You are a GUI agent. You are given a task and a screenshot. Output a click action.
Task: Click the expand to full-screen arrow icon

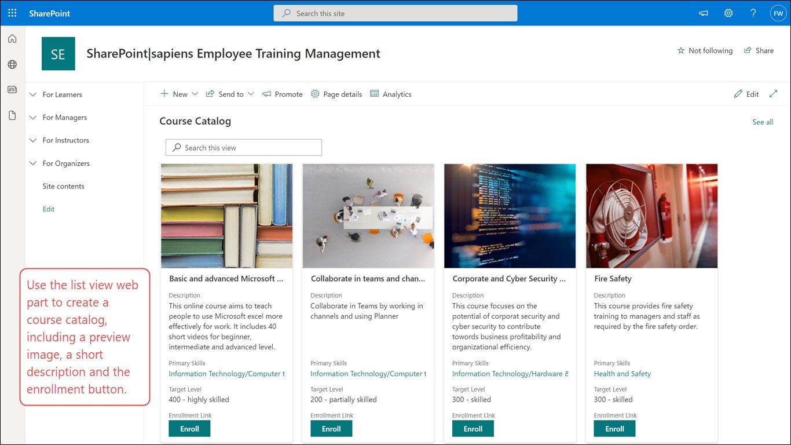pos(773,94)
